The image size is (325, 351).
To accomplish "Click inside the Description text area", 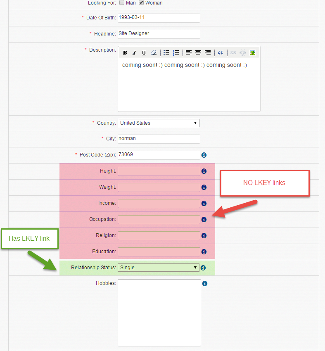I will [x=189, y=85].
